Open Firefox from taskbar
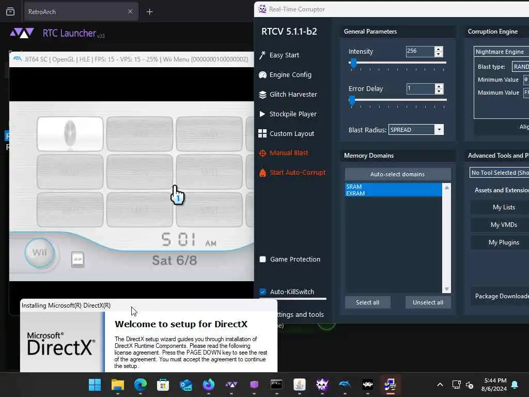 (209, 385)
